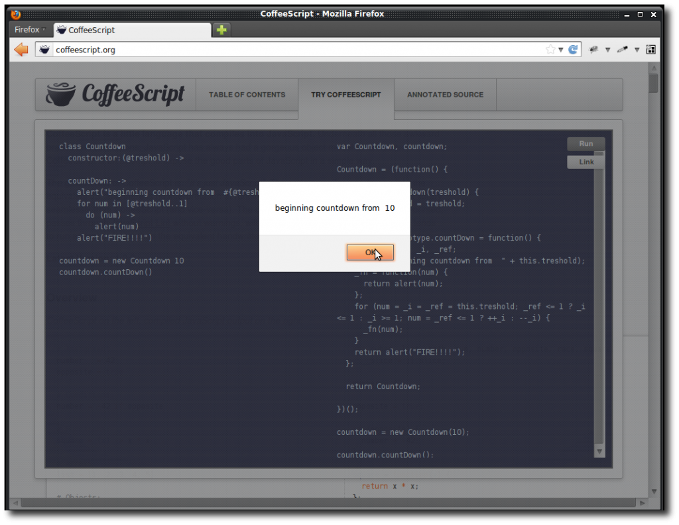This screenshot has width=679, height=525.
Task: Click the CoffeeScript logo on the page
Action: [115, 94]
